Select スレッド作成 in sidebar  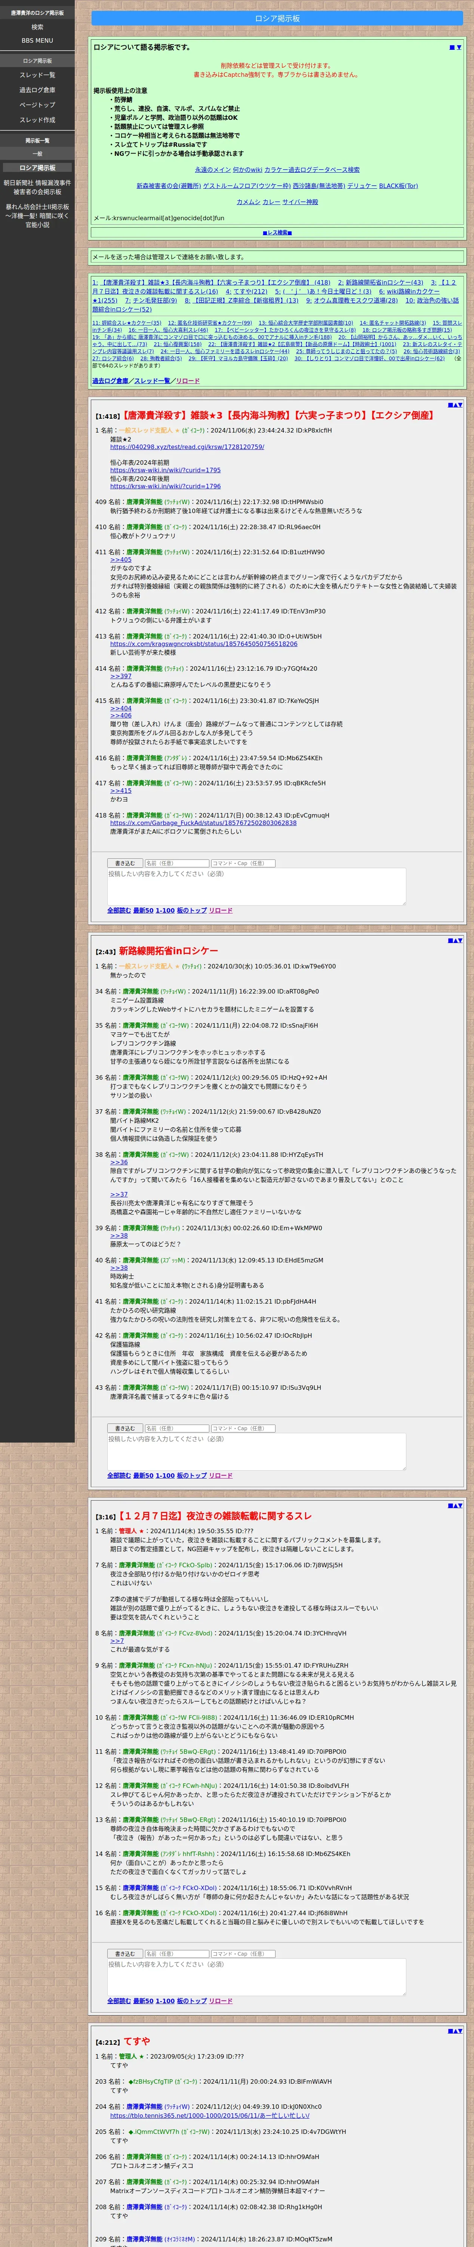tap(37, 119)
